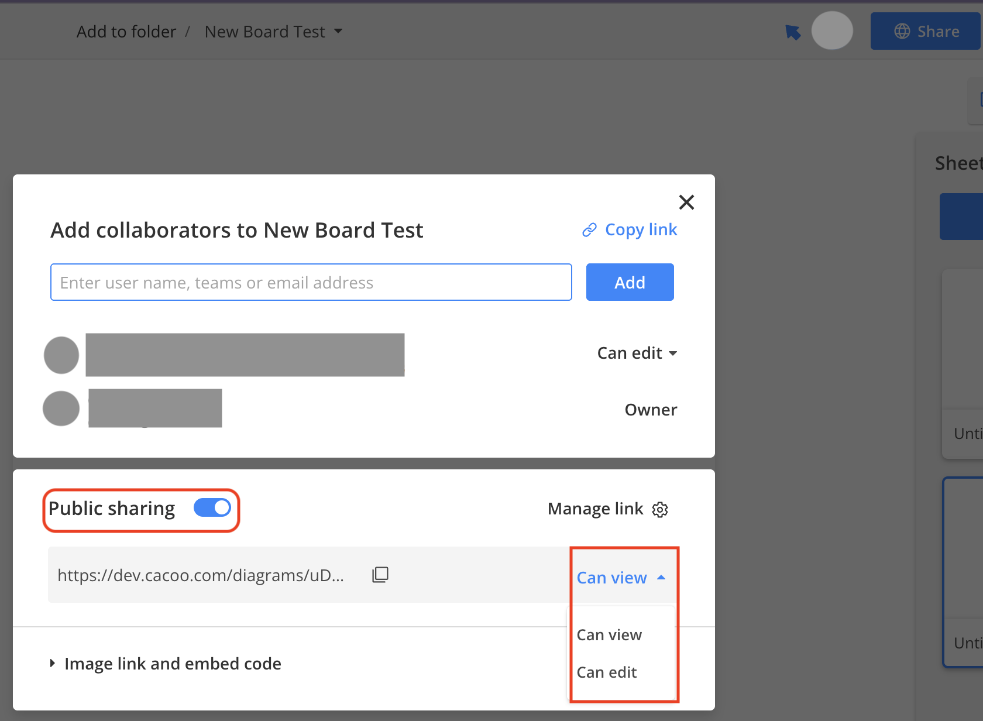
Task: Copy the public URL with clipboard icon
Action: (380, 575)
